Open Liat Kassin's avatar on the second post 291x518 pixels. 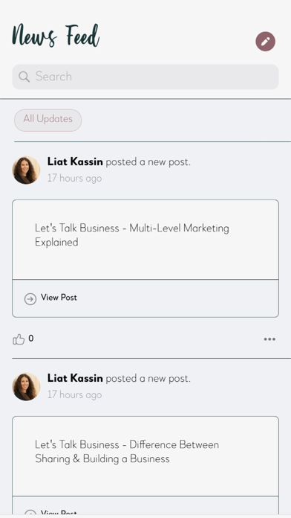point(27,386)
